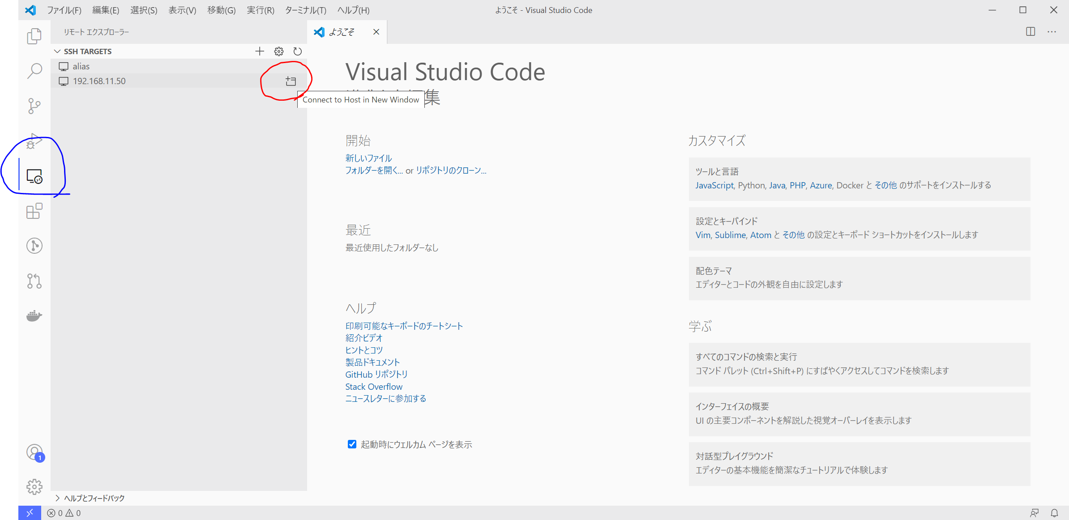Click Connect to Host in New Window icon
The image size is (1069, 520).
point(291,81)
